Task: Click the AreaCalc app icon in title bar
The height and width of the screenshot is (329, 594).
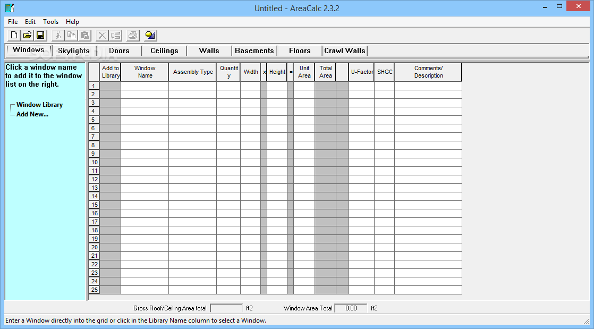Action: [x=9, y=7]
